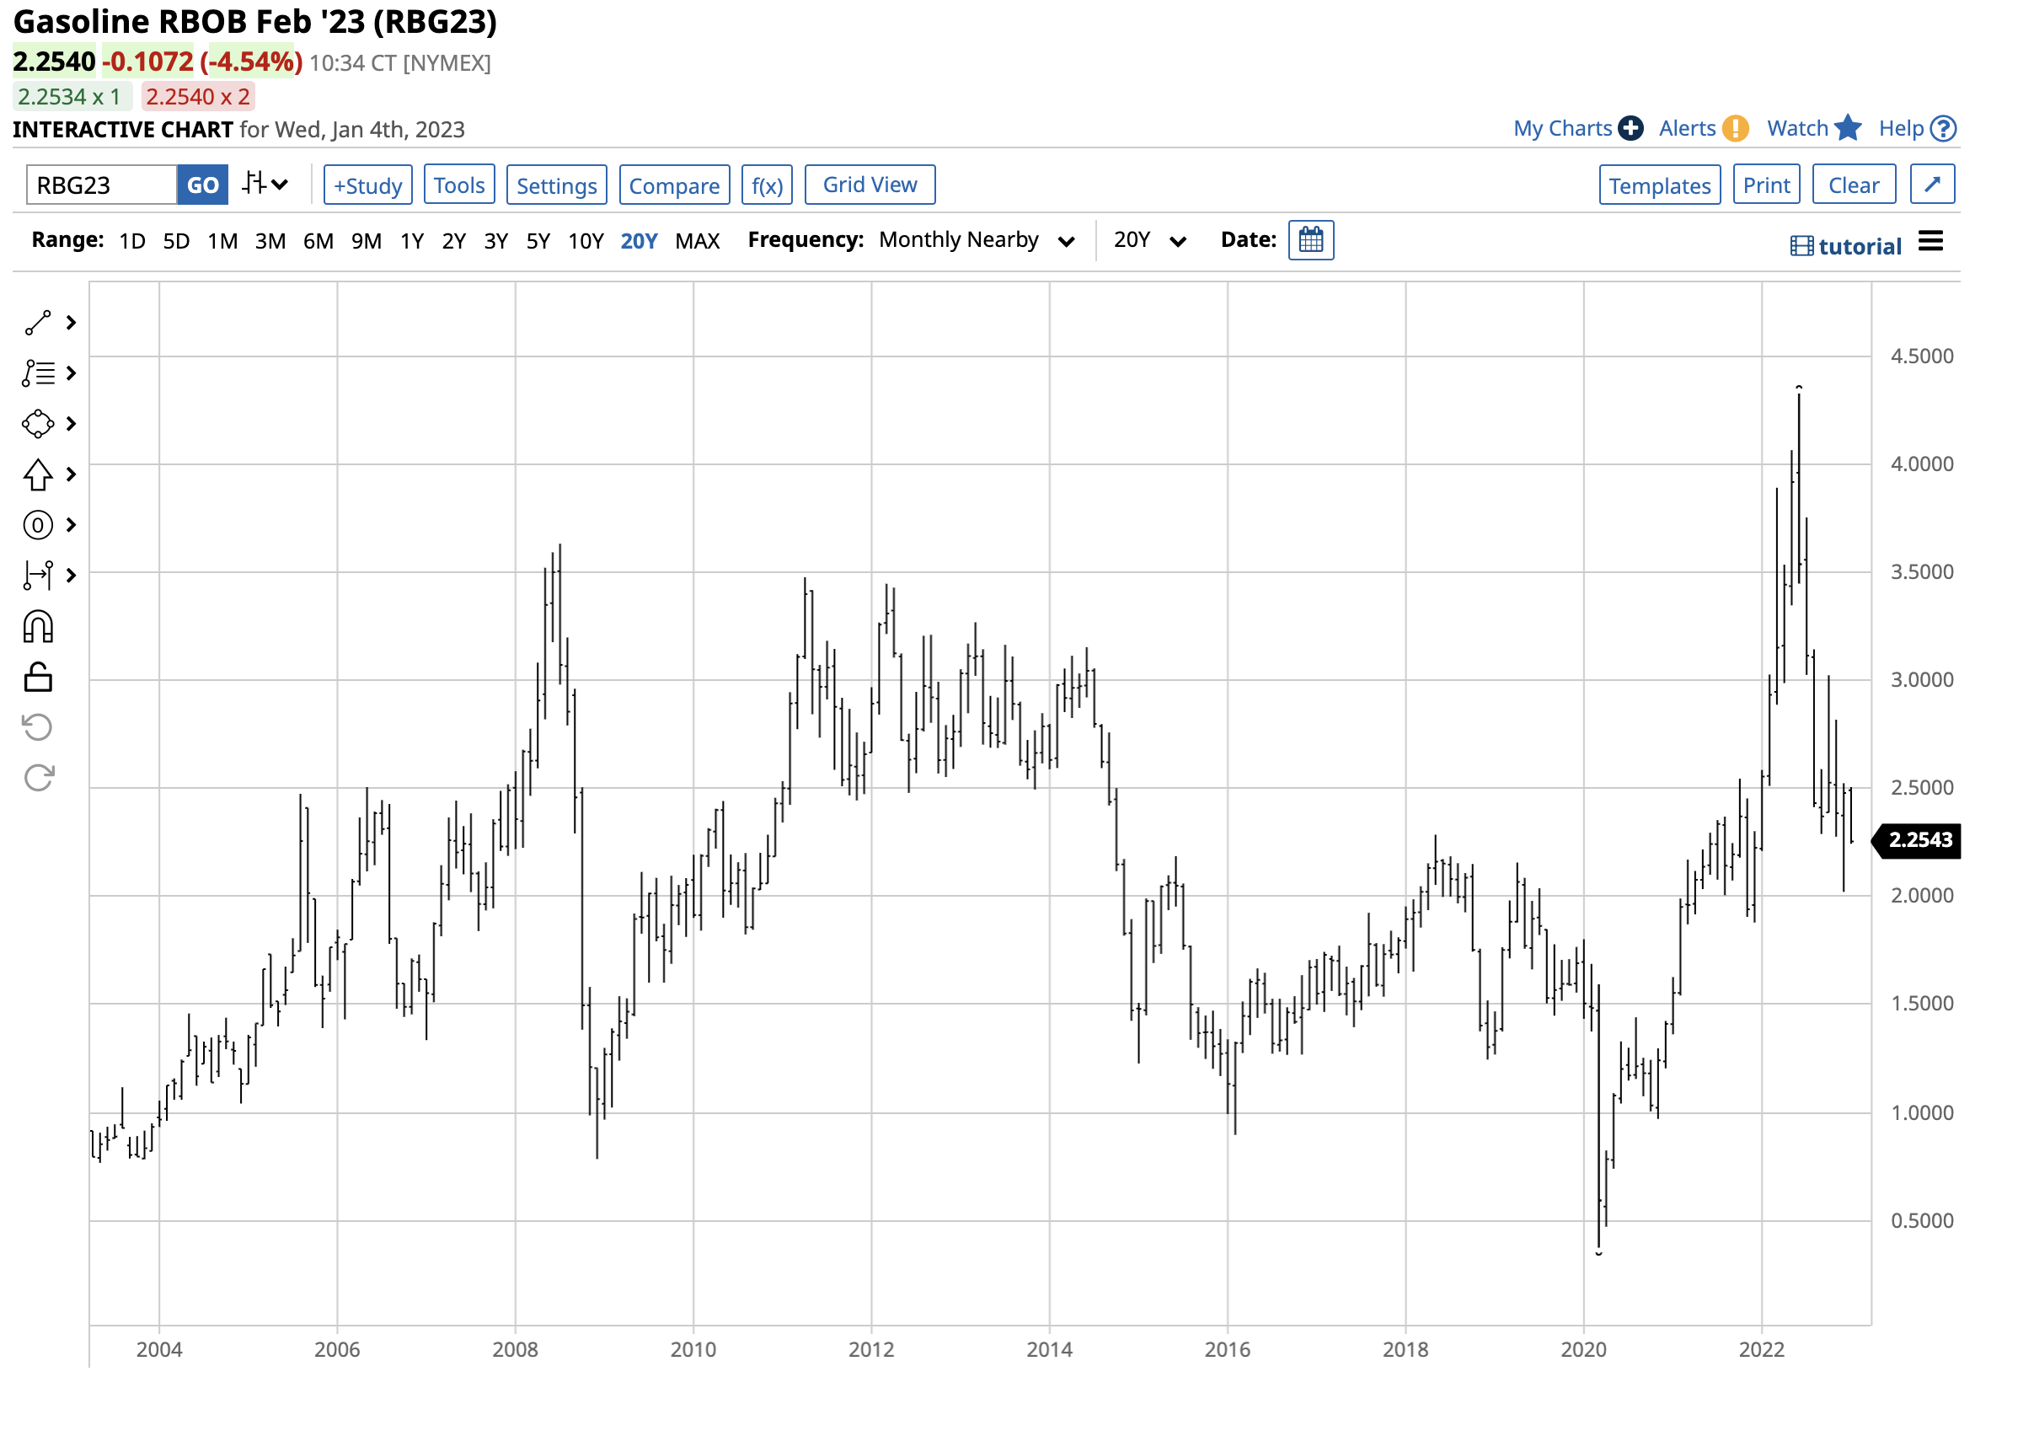Open the date calendar picker icon

point(1311,241)
